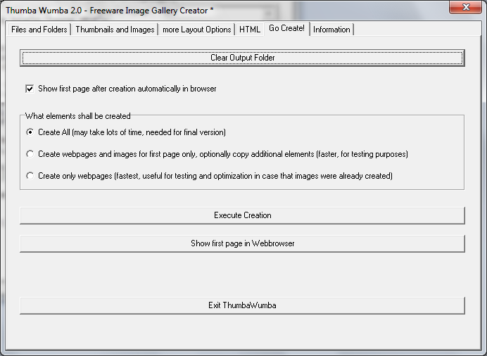
Task: Pick the Create only webpages radio circle
Action: [30, 176]
